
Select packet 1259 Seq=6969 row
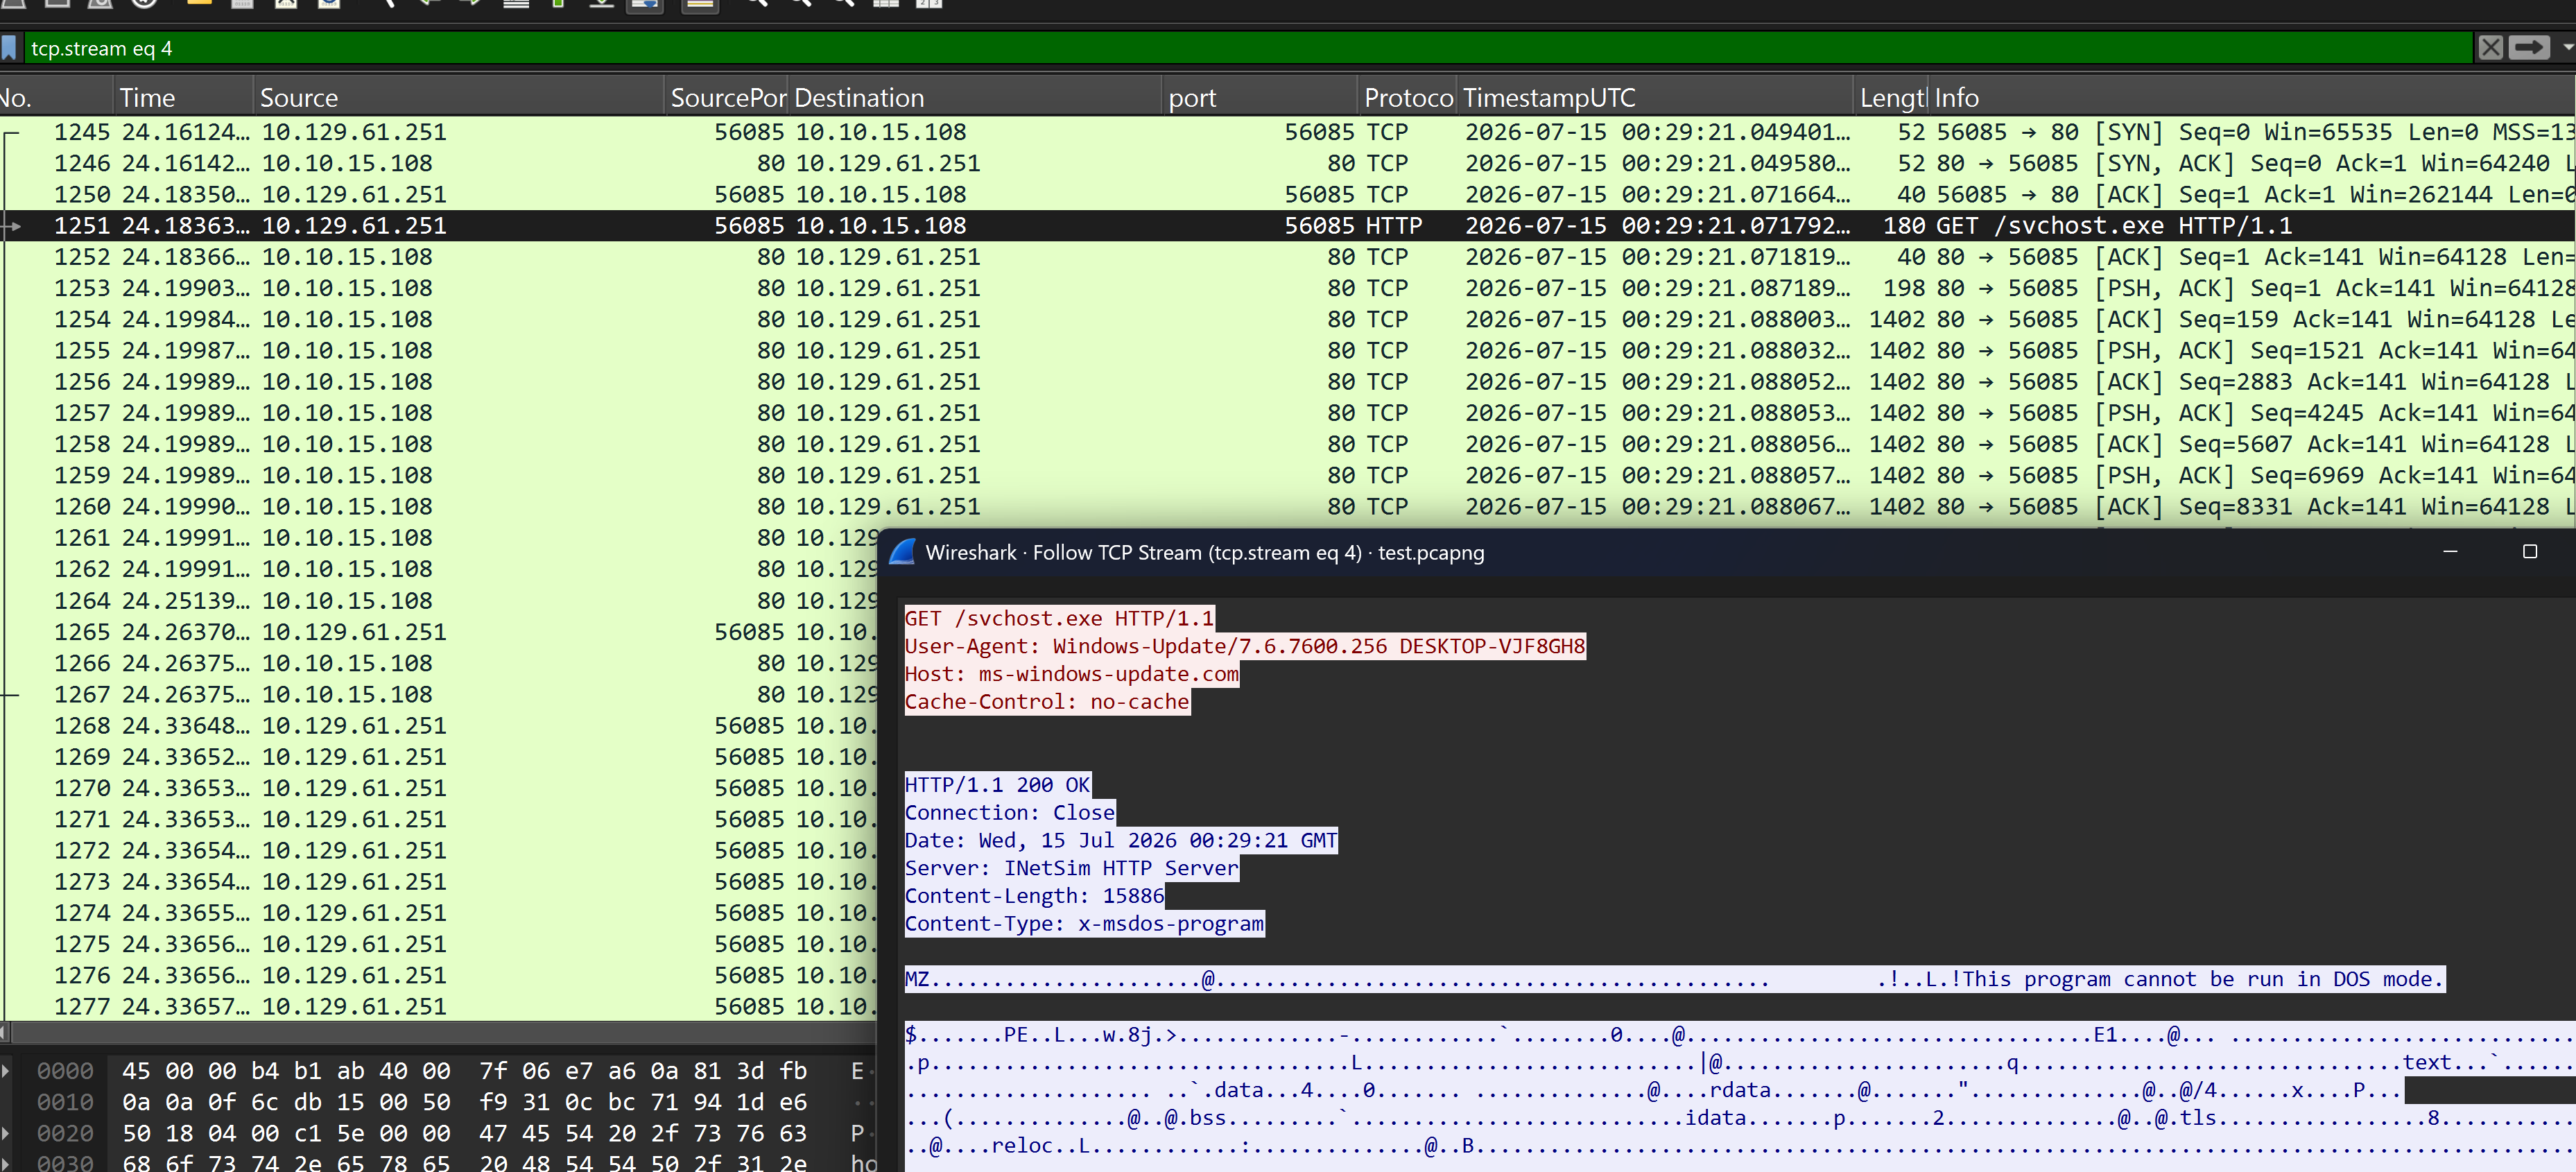coord(1288,475)
